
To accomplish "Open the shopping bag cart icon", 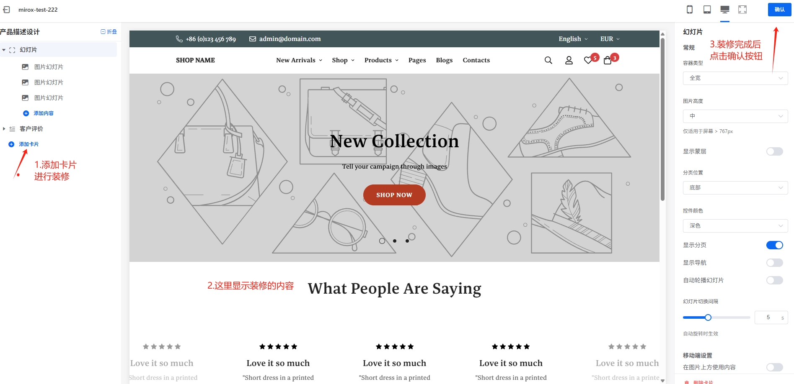I will coord(608,60).
